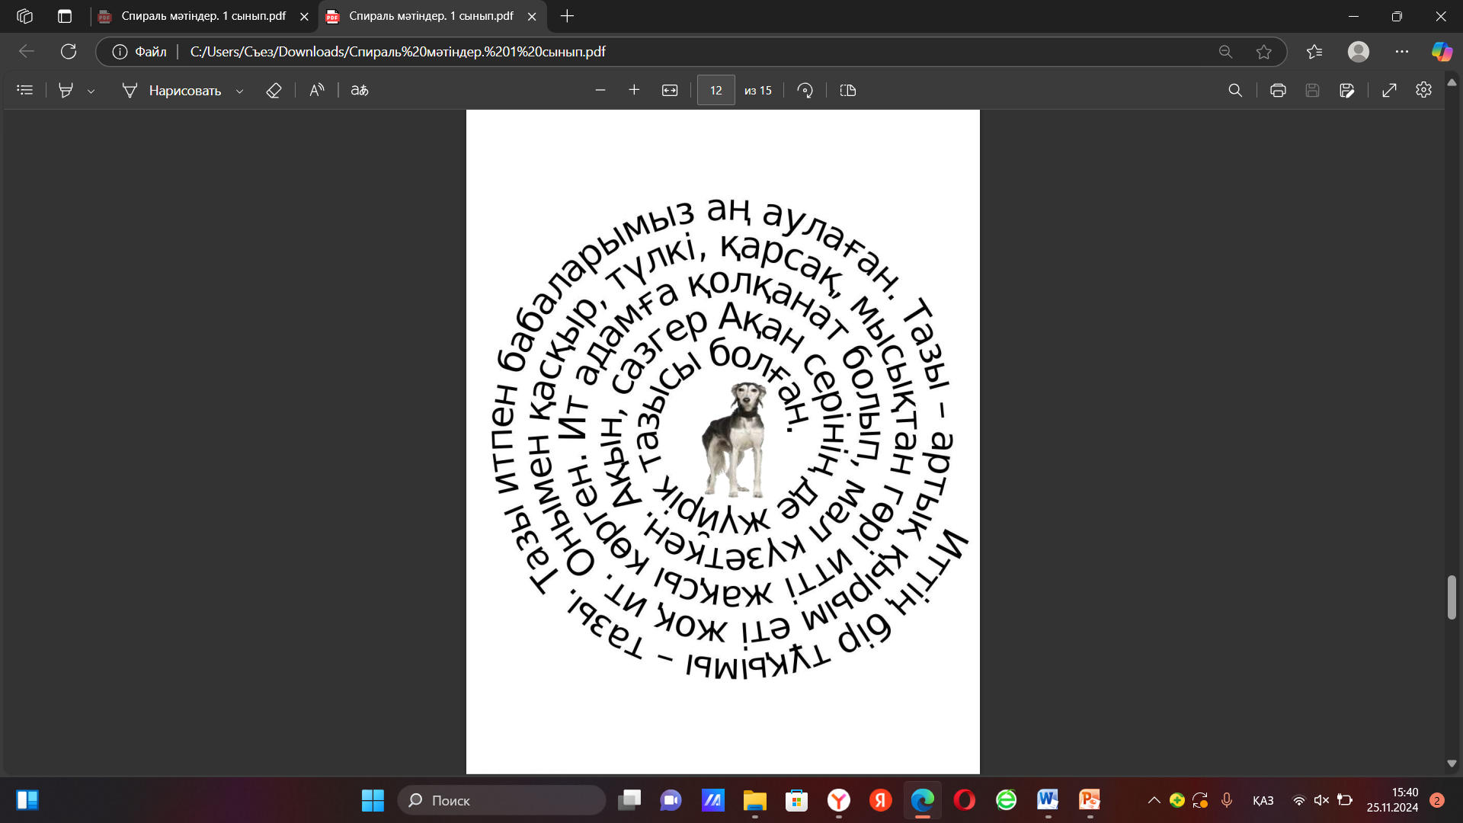Click the translate icon in PDF toolbar
The height and width of the screenshot is (823, 1463).
(360, 90)
